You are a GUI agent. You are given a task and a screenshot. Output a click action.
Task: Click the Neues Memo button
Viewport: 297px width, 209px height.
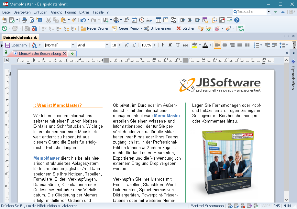pos(126,28)
